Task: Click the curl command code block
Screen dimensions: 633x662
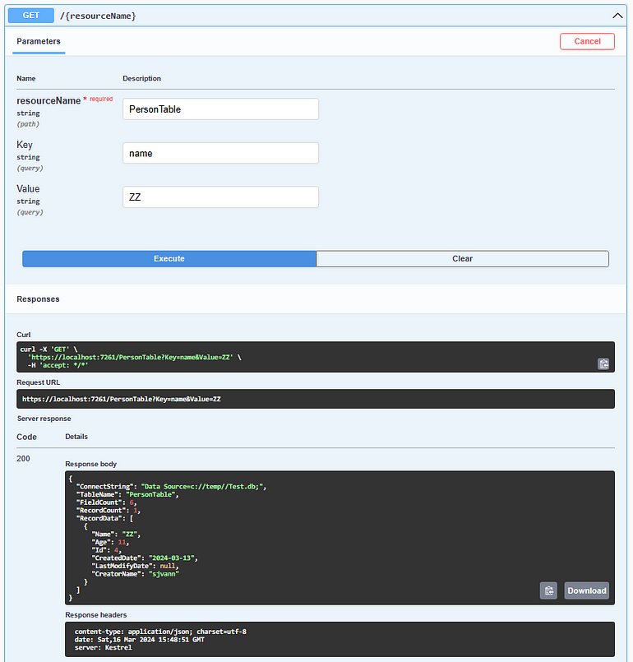Action: click(x=316, y=357)
